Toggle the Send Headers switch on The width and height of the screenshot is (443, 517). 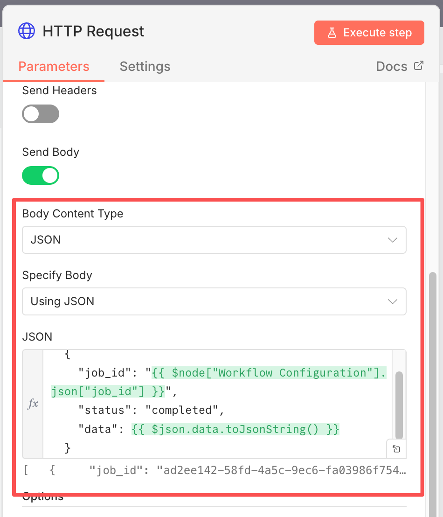41,114
